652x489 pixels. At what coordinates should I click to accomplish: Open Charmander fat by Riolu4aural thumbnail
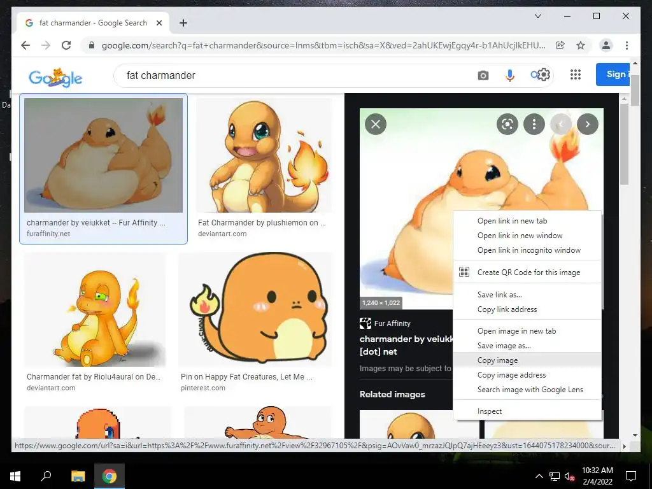(x=96, y=310)
